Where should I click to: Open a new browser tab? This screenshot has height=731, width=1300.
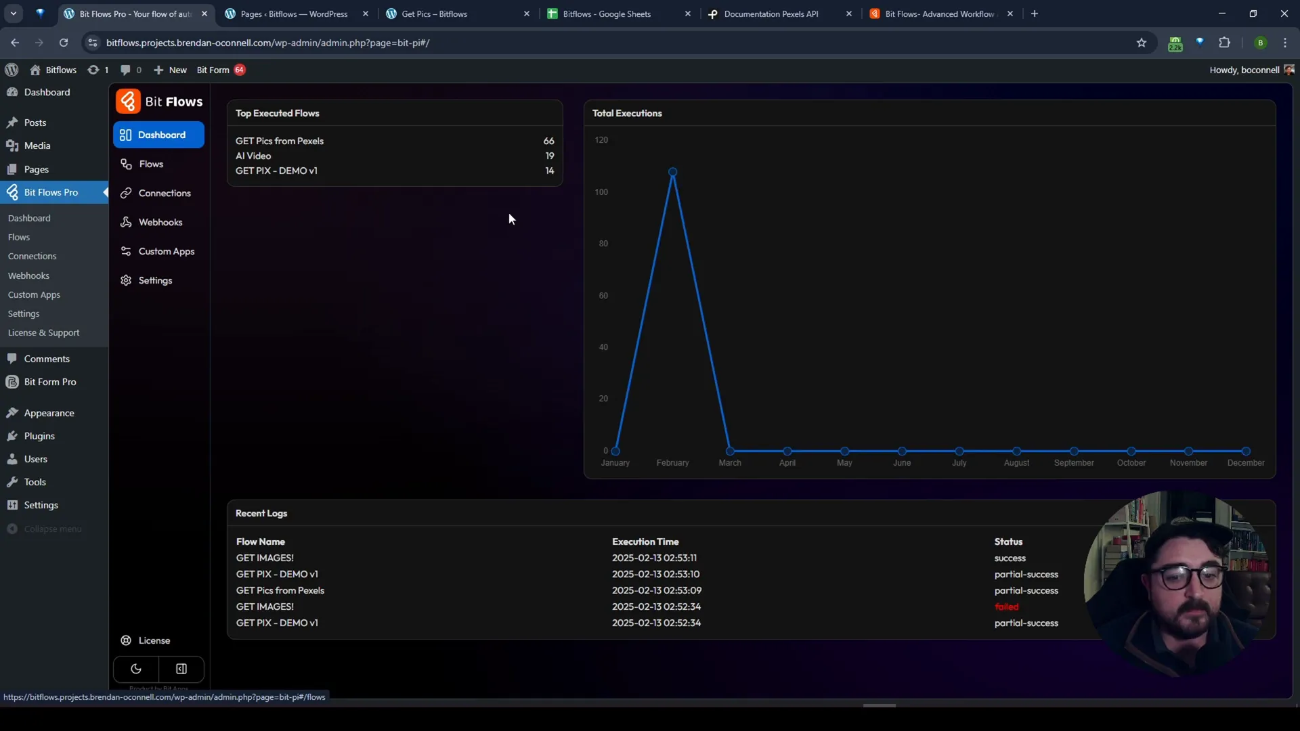pos(1035,14)
